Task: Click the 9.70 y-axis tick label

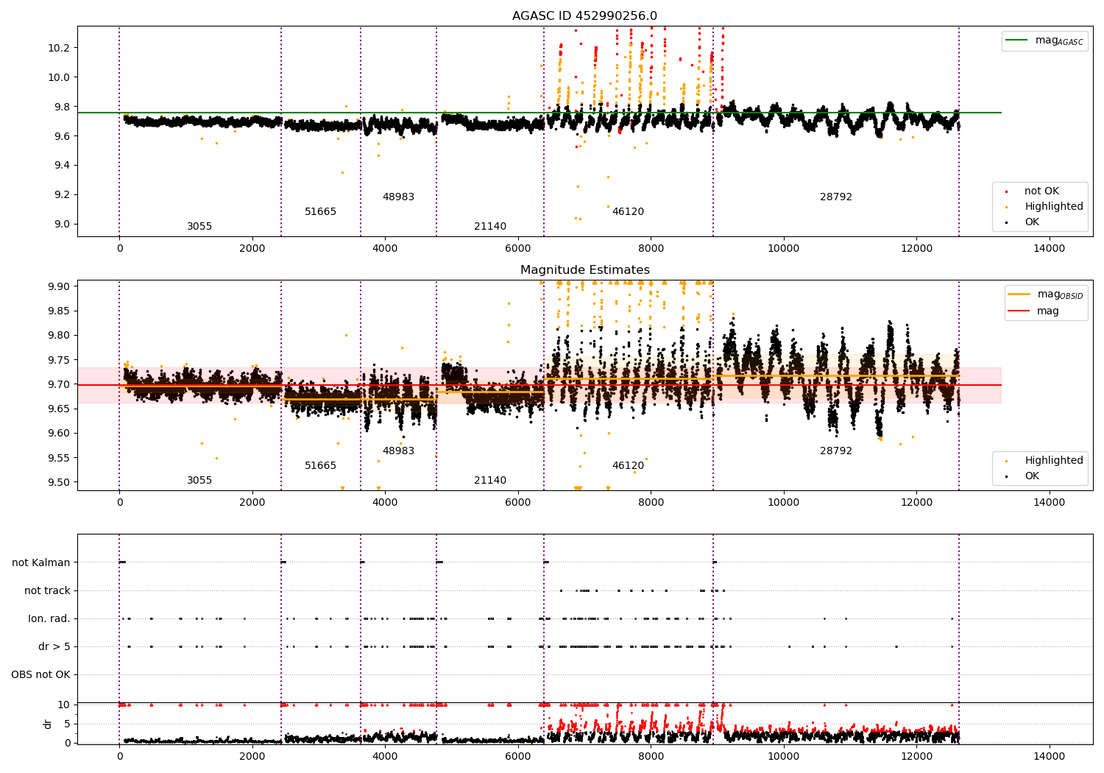Action: coord(59,384)
